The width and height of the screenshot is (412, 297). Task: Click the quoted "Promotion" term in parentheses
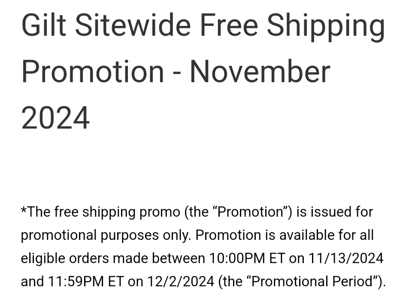[249, 212]
